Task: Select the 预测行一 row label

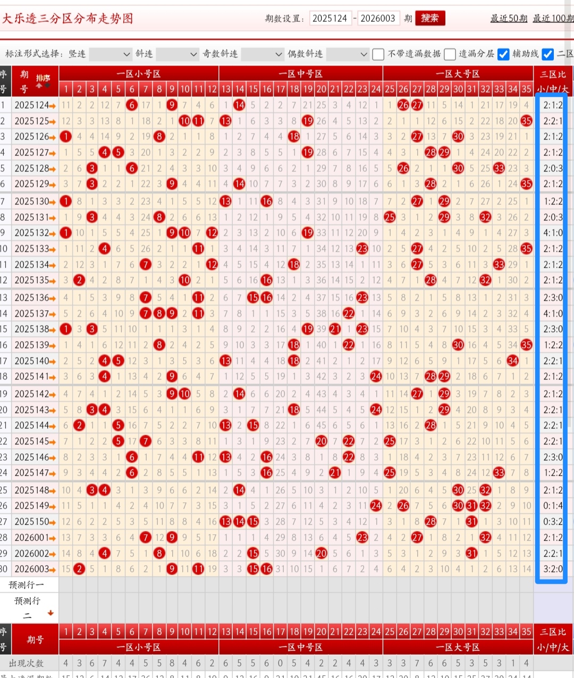Action: 27,585
